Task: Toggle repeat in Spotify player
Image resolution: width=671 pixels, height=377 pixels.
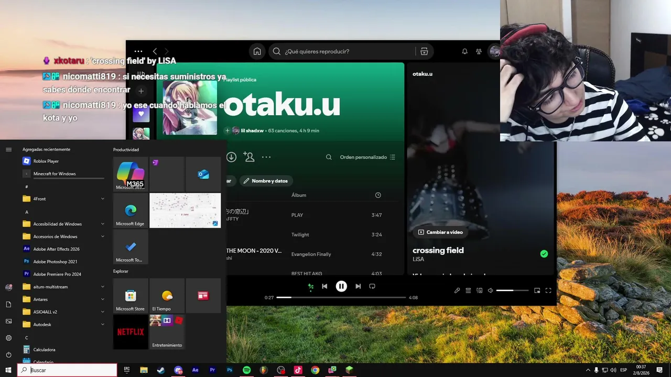Action: [x=372, y=286]
